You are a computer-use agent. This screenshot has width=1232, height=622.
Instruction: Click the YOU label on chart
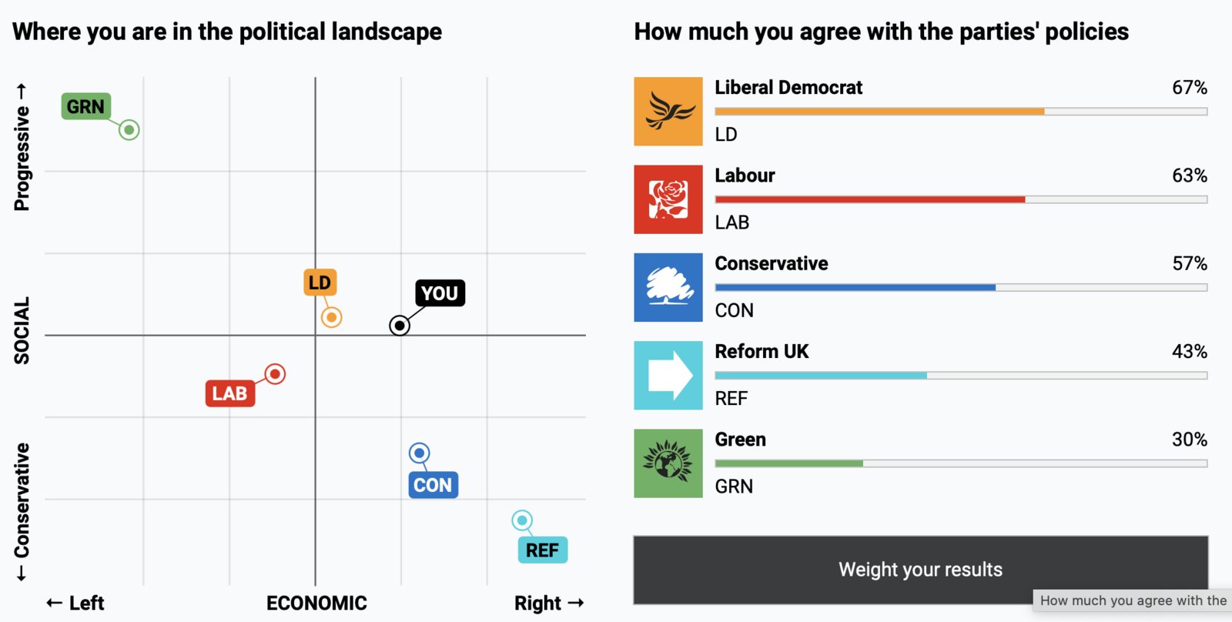[440, 293]
